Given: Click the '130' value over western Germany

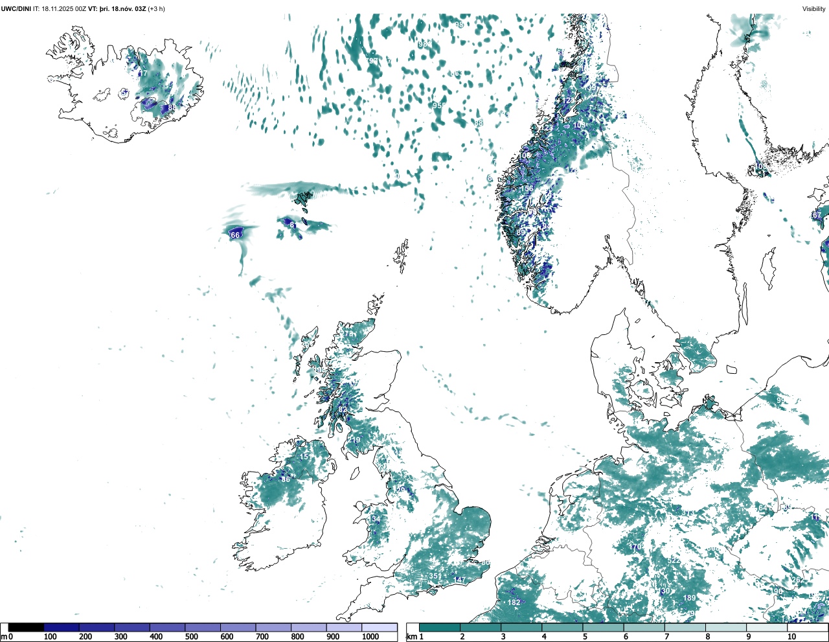Looking at the screenshot, I should [x=664, y=591].
